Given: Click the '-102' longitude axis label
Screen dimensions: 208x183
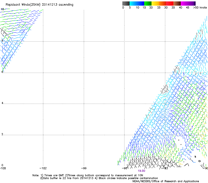Looking at the screenshot, I should (x=43, y=168).
